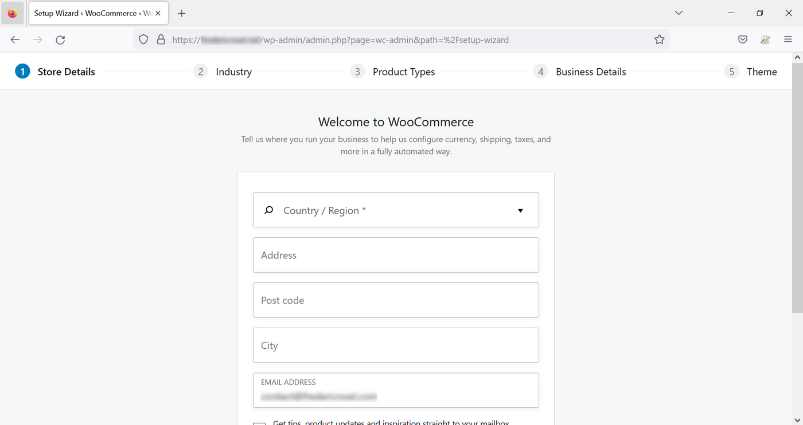
Task: Click the Address input field
Action: click(396, 255)
